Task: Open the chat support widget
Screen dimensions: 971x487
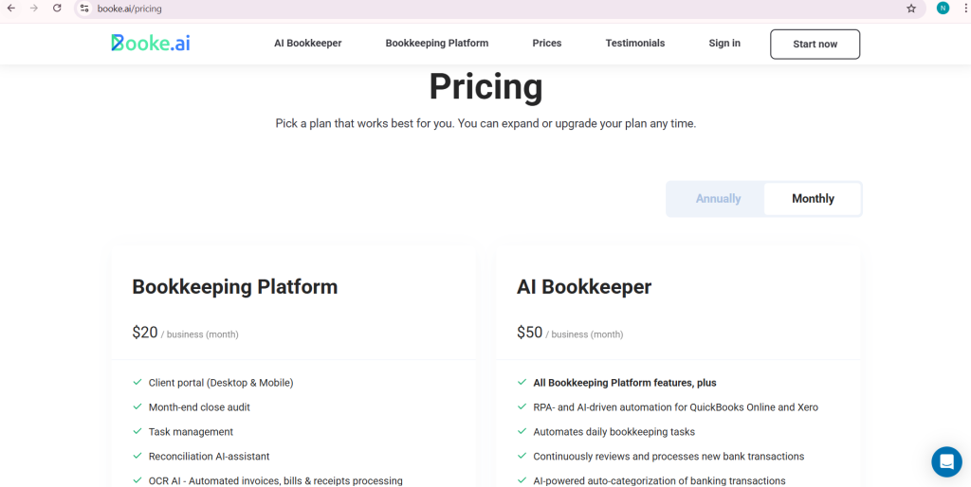Action: point(946,461)
